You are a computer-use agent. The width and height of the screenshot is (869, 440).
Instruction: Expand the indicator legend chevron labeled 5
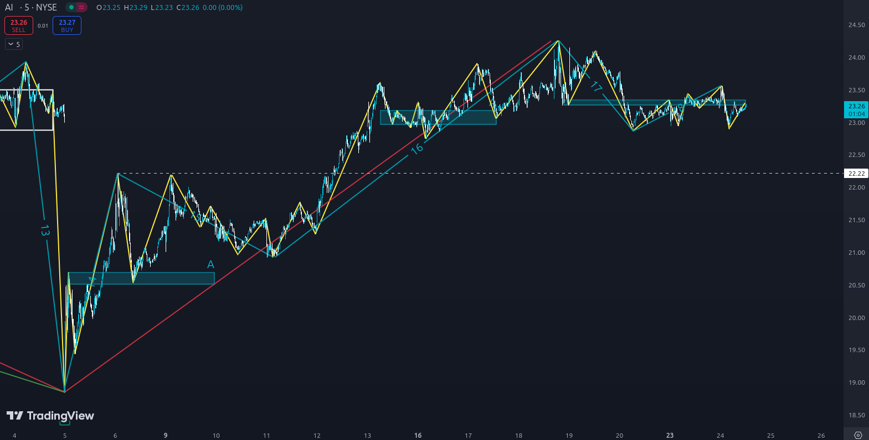14,44
